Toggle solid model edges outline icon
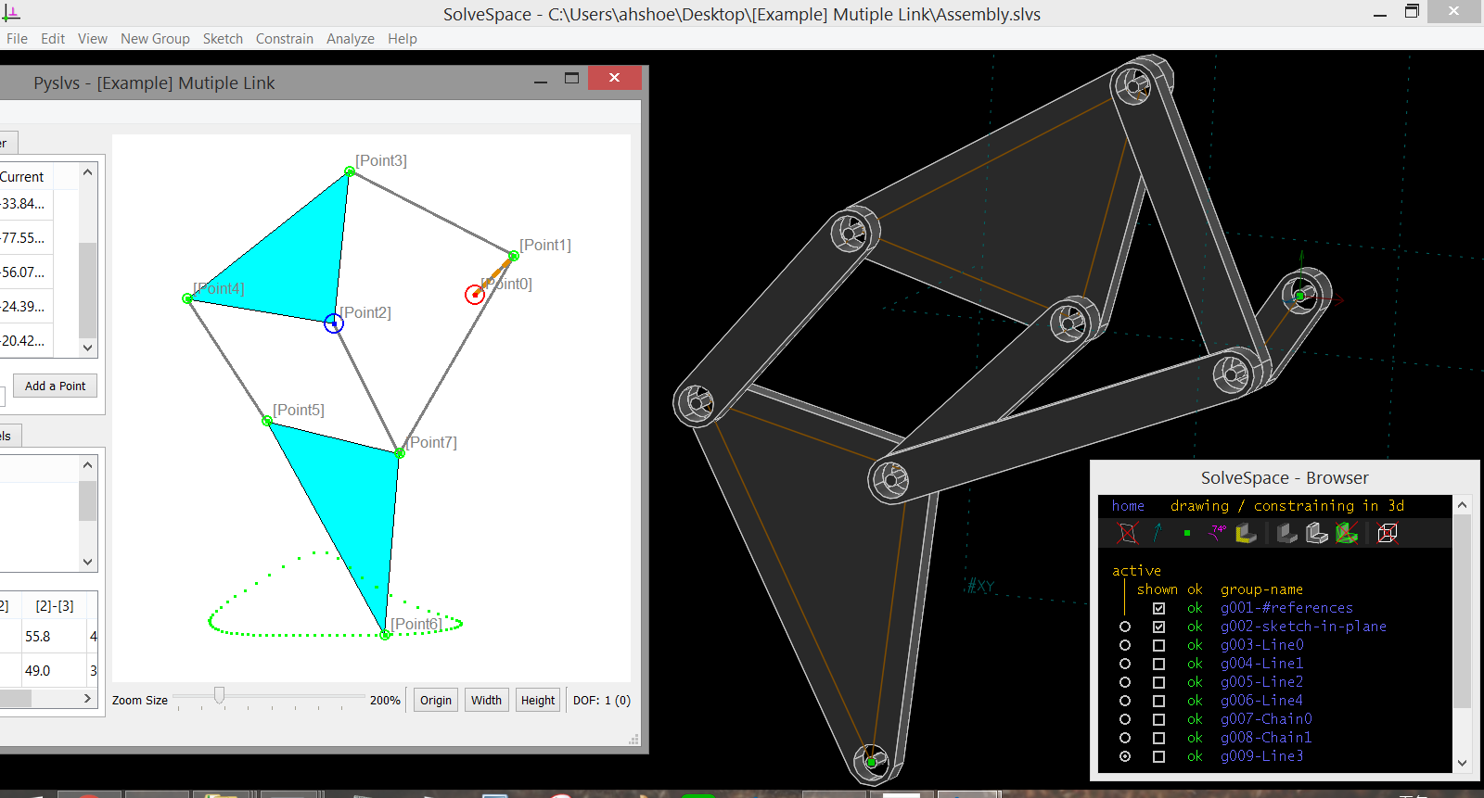The width and height of the screenshot is (1484, 798). coord(1317,533)
